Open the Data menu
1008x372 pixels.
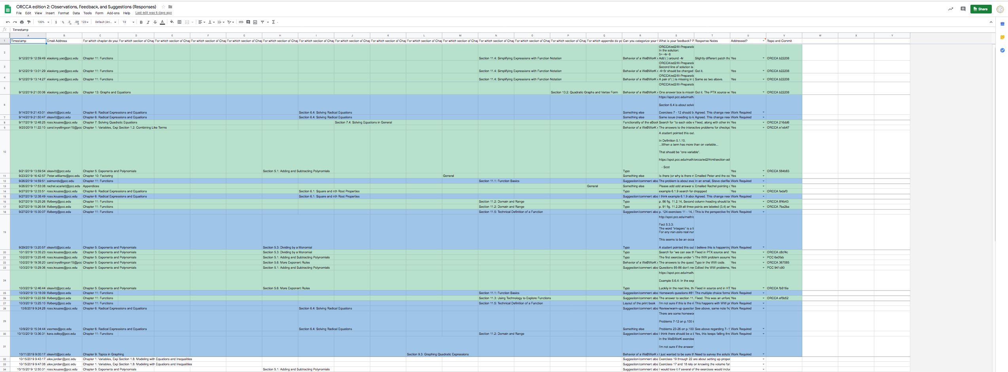point(76,13)
